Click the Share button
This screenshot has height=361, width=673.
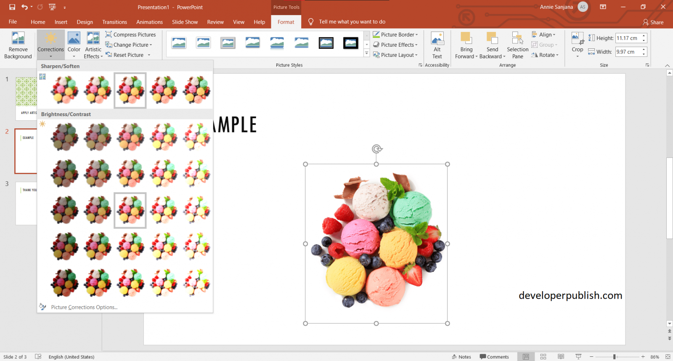click(x=653, y=22)
